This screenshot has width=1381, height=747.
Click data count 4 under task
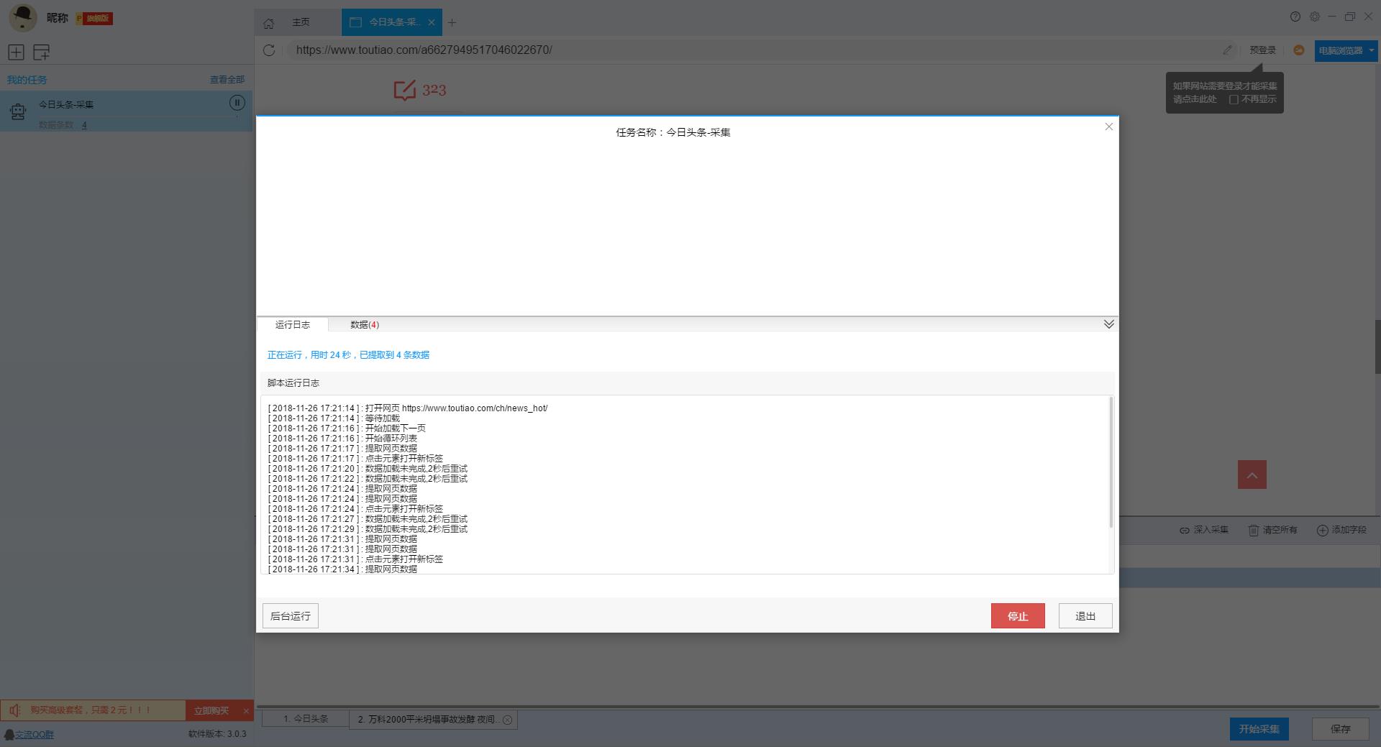pos(84,125)
